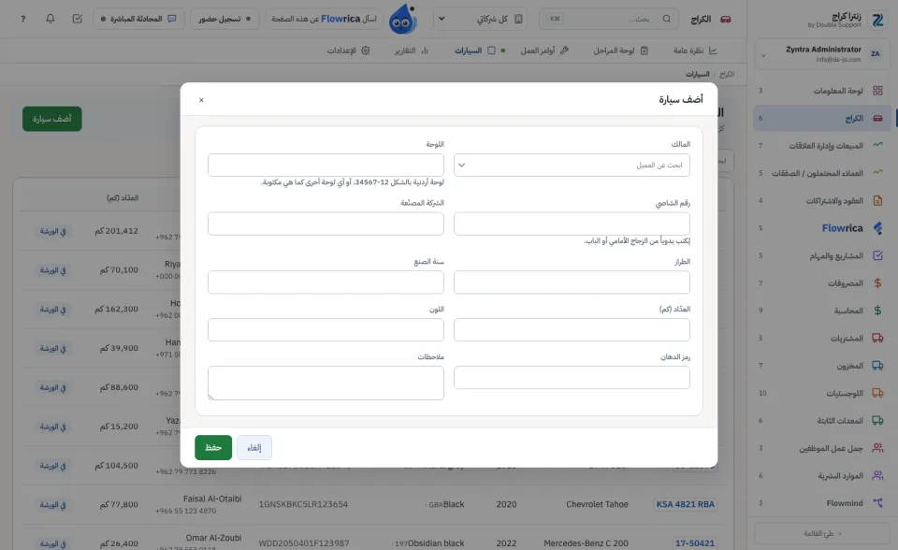The width and height of the screenshot is (898, 550).
Task: Cancel the dialog with إلغاء button
Action: (254, 447)
